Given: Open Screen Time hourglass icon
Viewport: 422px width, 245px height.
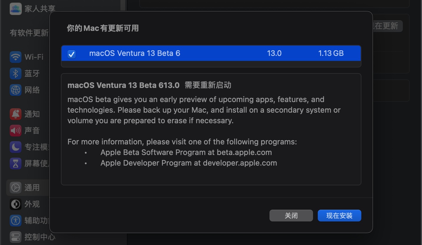Looking at the screenshot, I should 15,163.
